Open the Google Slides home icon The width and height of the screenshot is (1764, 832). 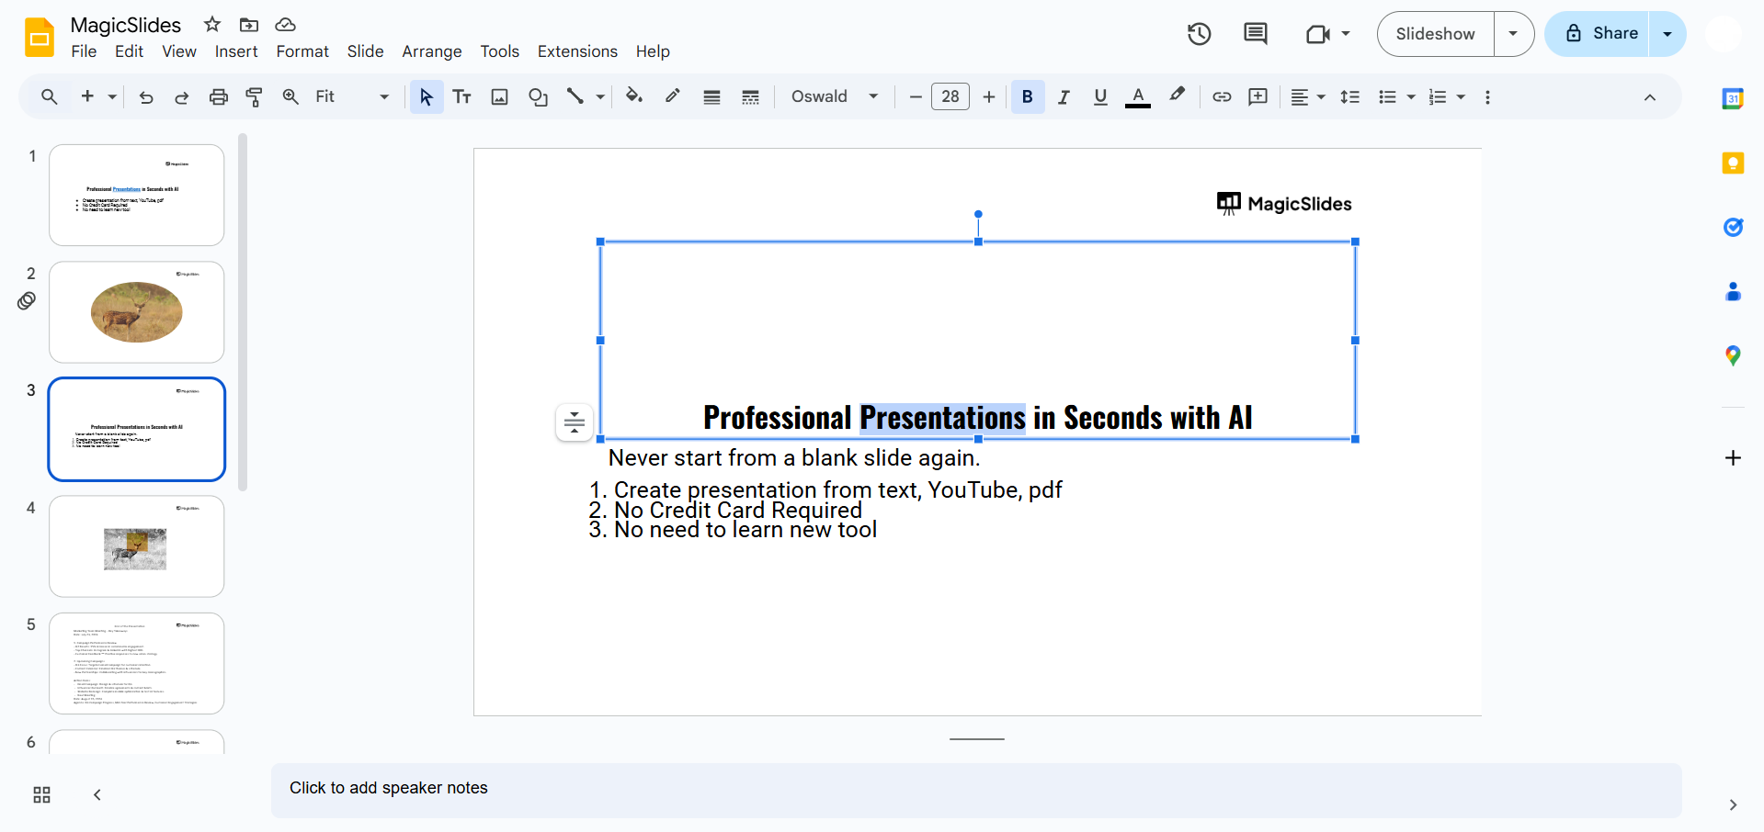click(x=40, y=38)
